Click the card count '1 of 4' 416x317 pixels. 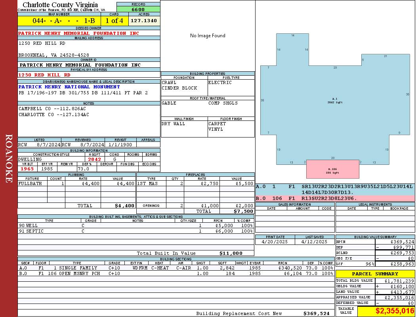pos(114,21)
